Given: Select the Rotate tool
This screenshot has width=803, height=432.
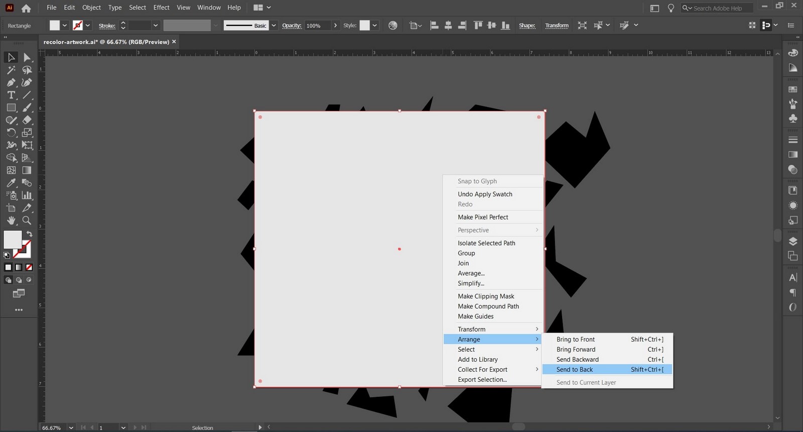Looking at the screenshot, I should pos(11,133).
